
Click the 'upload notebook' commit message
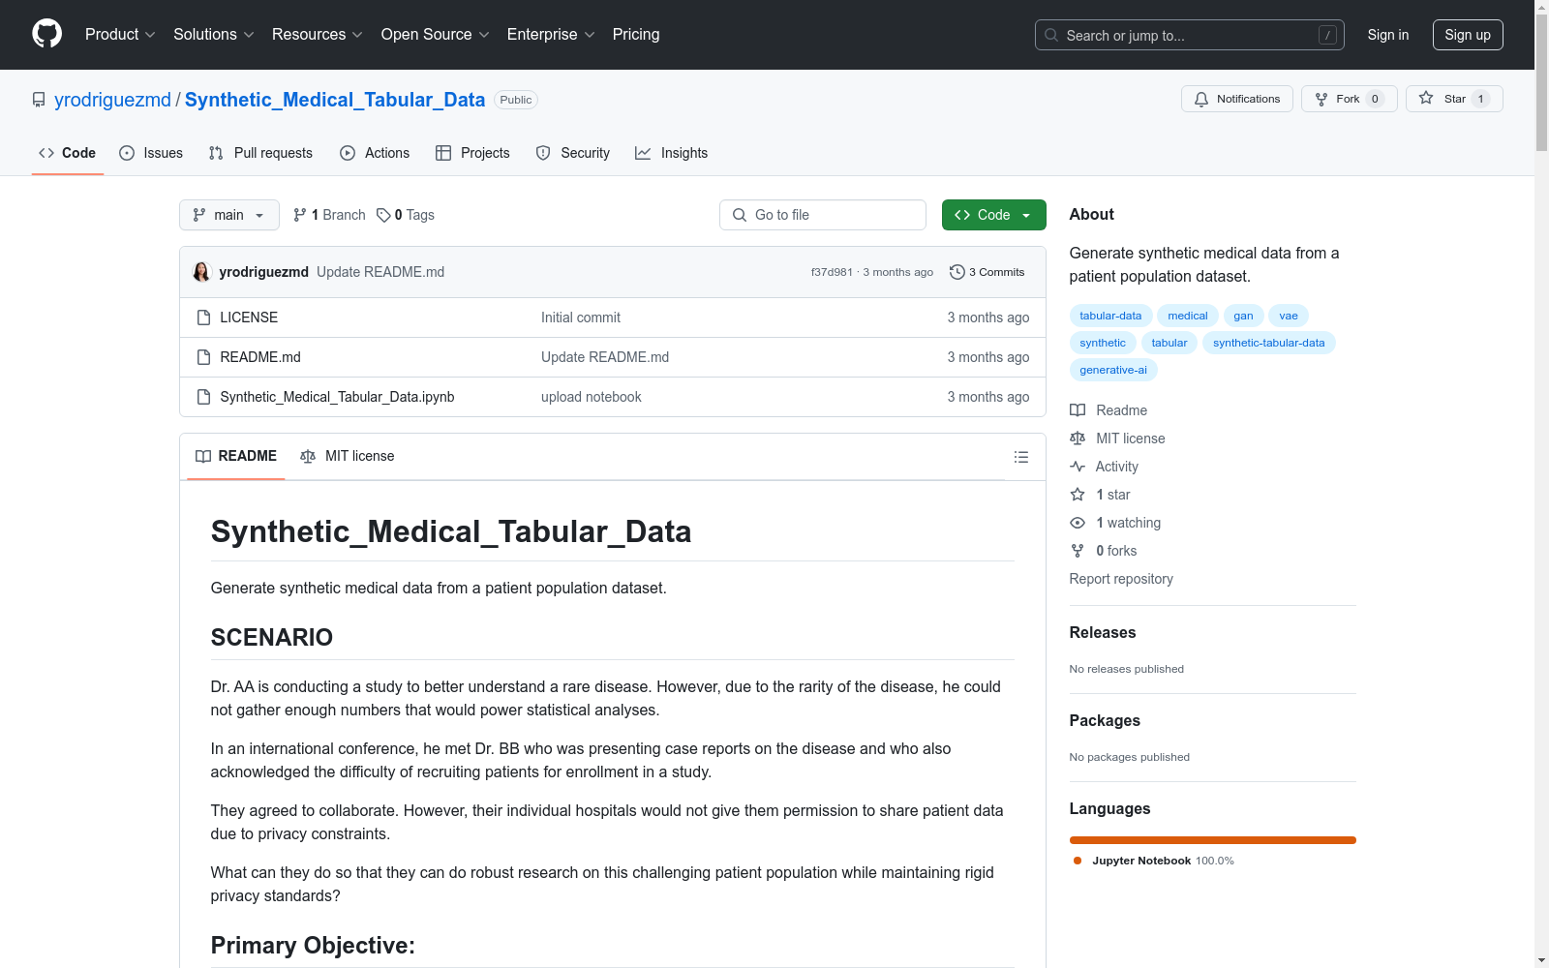pos(592,397)
